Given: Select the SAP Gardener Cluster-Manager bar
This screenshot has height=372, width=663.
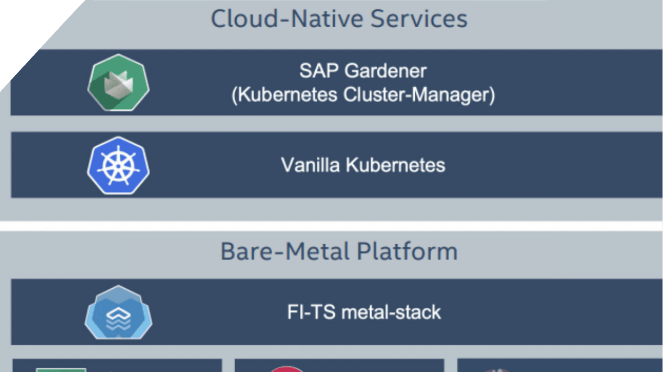Looking at the screenshot, I should point(336,82).
